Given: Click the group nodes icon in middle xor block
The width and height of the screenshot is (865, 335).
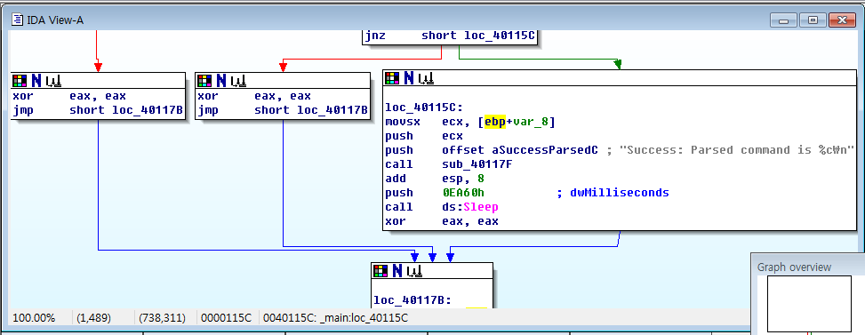Looking at the screenshot, I should pos(238,82).
